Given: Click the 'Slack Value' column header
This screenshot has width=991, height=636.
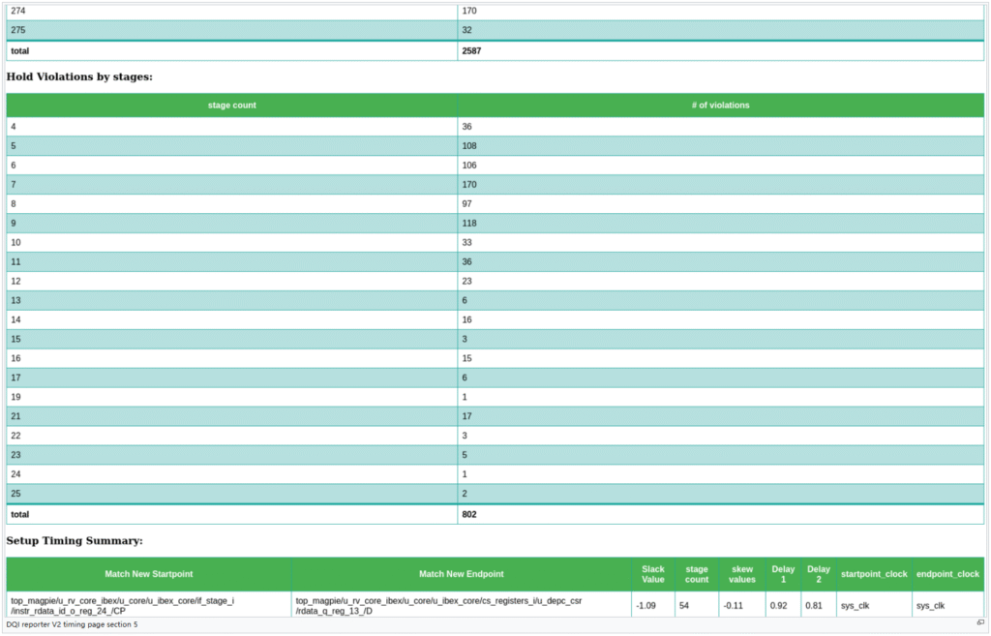Looking at the screenshot, I should point(653,574).
